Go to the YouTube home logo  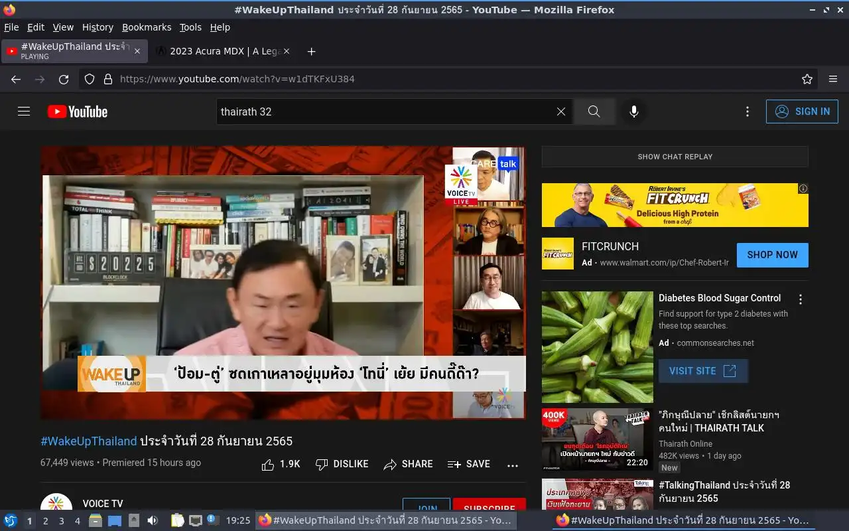78,112
